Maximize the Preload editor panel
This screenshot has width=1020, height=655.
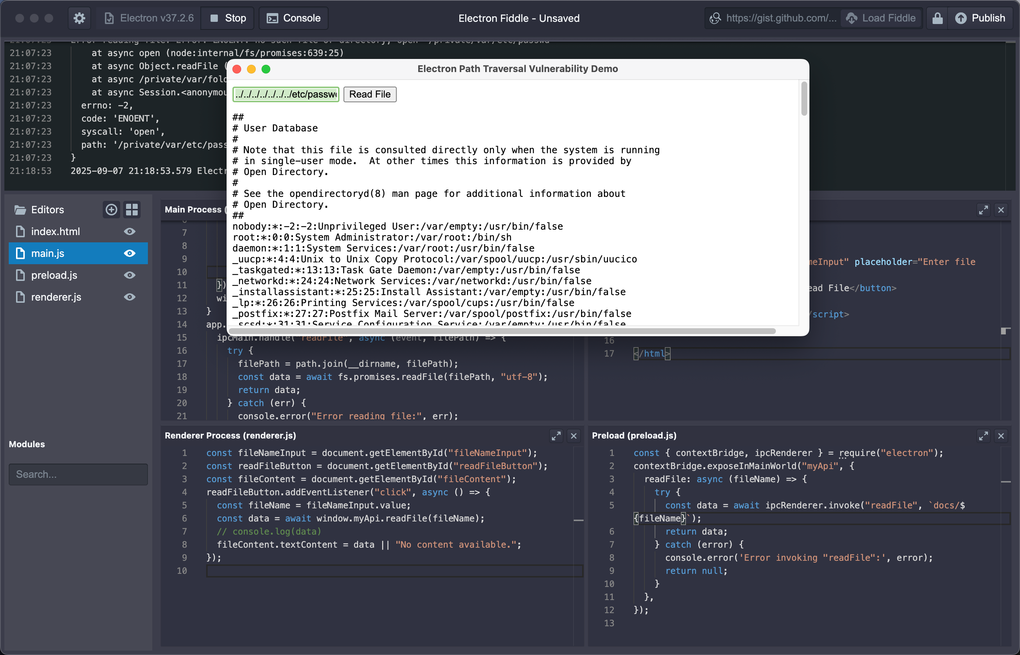(983, 436)
